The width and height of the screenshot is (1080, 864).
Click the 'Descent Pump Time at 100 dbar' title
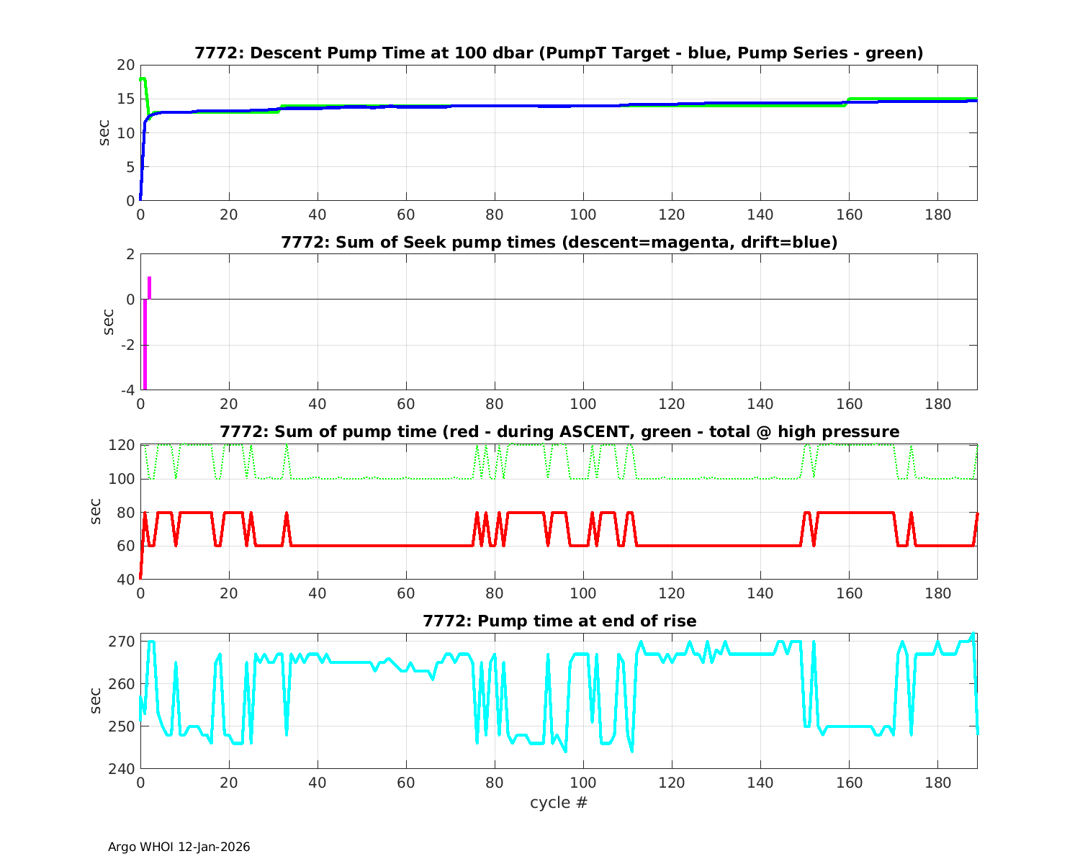[559, 53]
